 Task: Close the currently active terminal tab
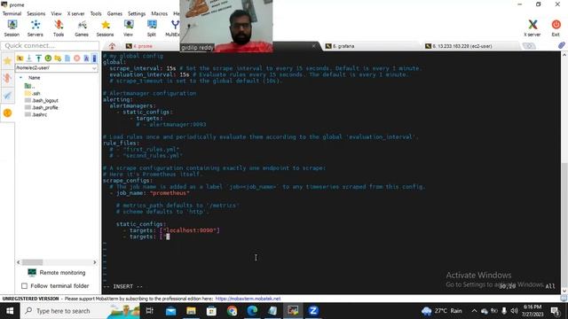[x=313, y=46]
